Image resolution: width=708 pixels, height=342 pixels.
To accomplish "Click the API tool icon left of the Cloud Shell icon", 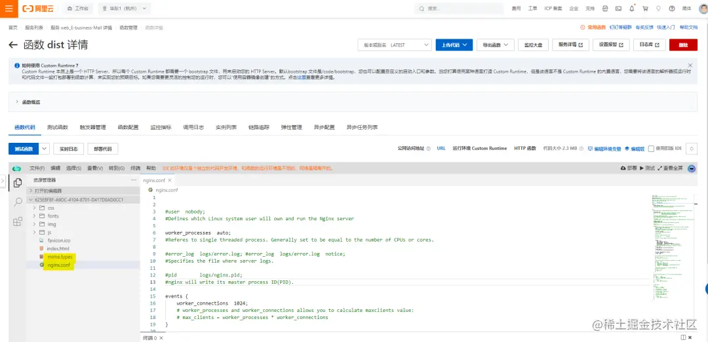I will [x=606, y=9].
